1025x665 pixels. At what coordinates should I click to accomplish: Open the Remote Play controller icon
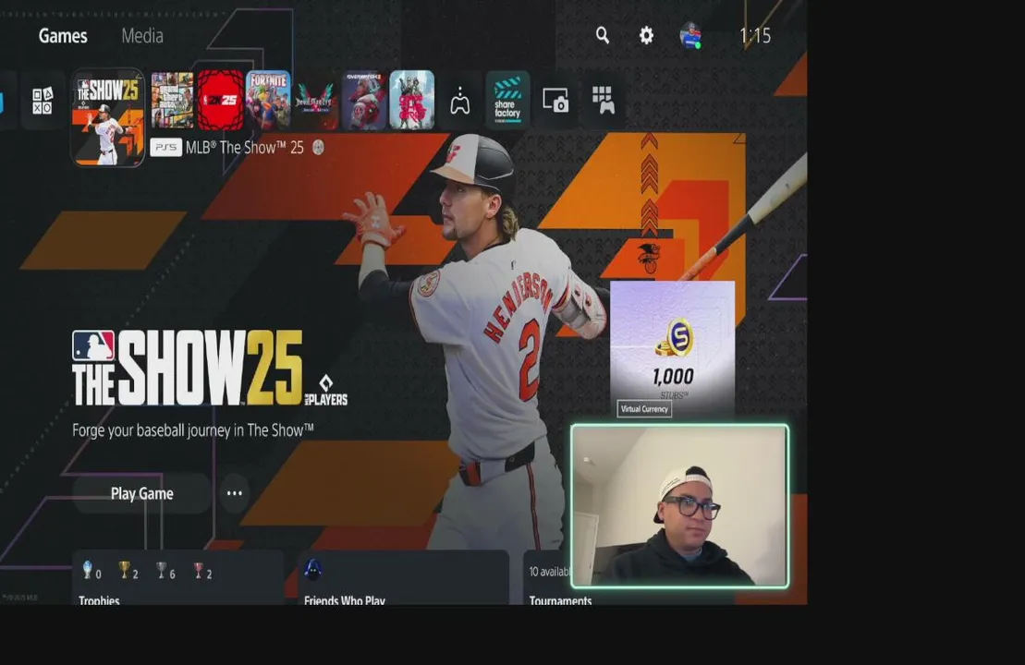(459, 101)
